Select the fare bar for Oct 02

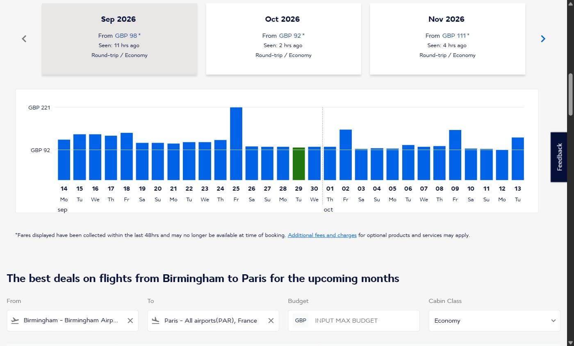tap(346, 155)
